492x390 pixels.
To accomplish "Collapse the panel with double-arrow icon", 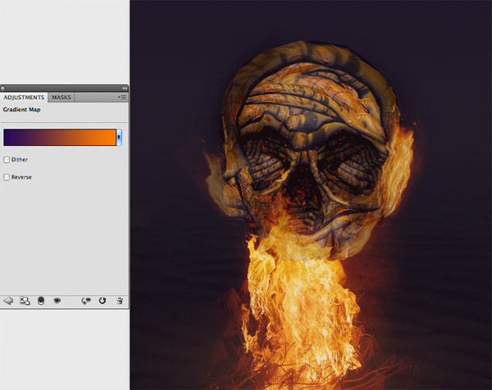I will (x=125, y=88).
